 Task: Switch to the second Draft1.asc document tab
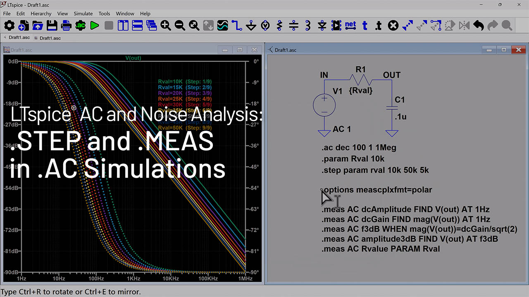pos(48,38)
